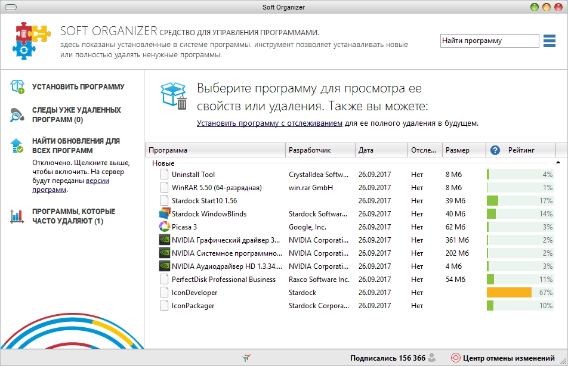Click the Raxco Software Inc. developer cell
The height and width of the screenshot is (366, 568).
pyautogui.click(x=319, y=279)
